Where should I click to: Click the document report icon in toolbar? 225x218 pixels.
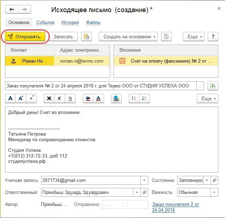[x=166, y=36]
